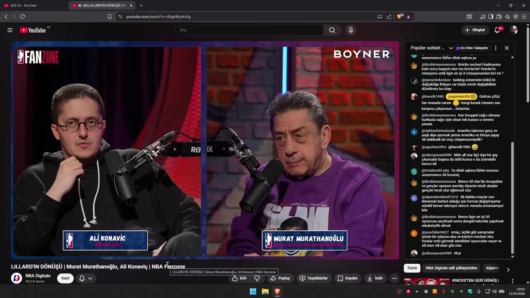Viewport: 530px width, 298px height.
Task: Open notification bell dropdown for channel
Action: (85, 278)
